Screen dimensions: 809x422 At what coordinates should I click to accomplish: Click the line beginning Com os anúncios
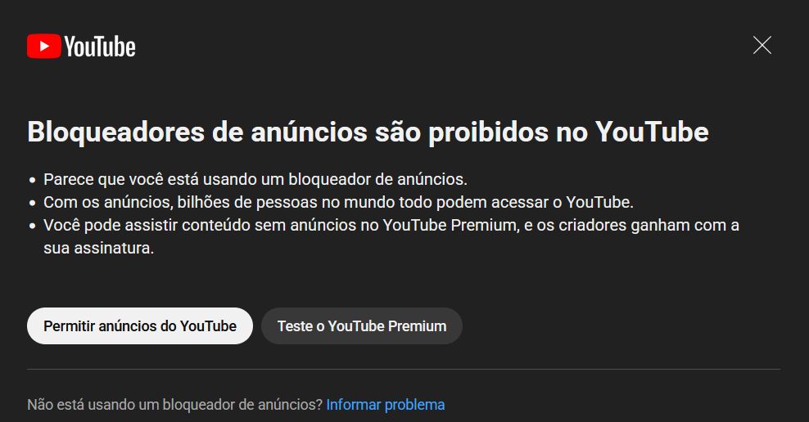(338, 202)
